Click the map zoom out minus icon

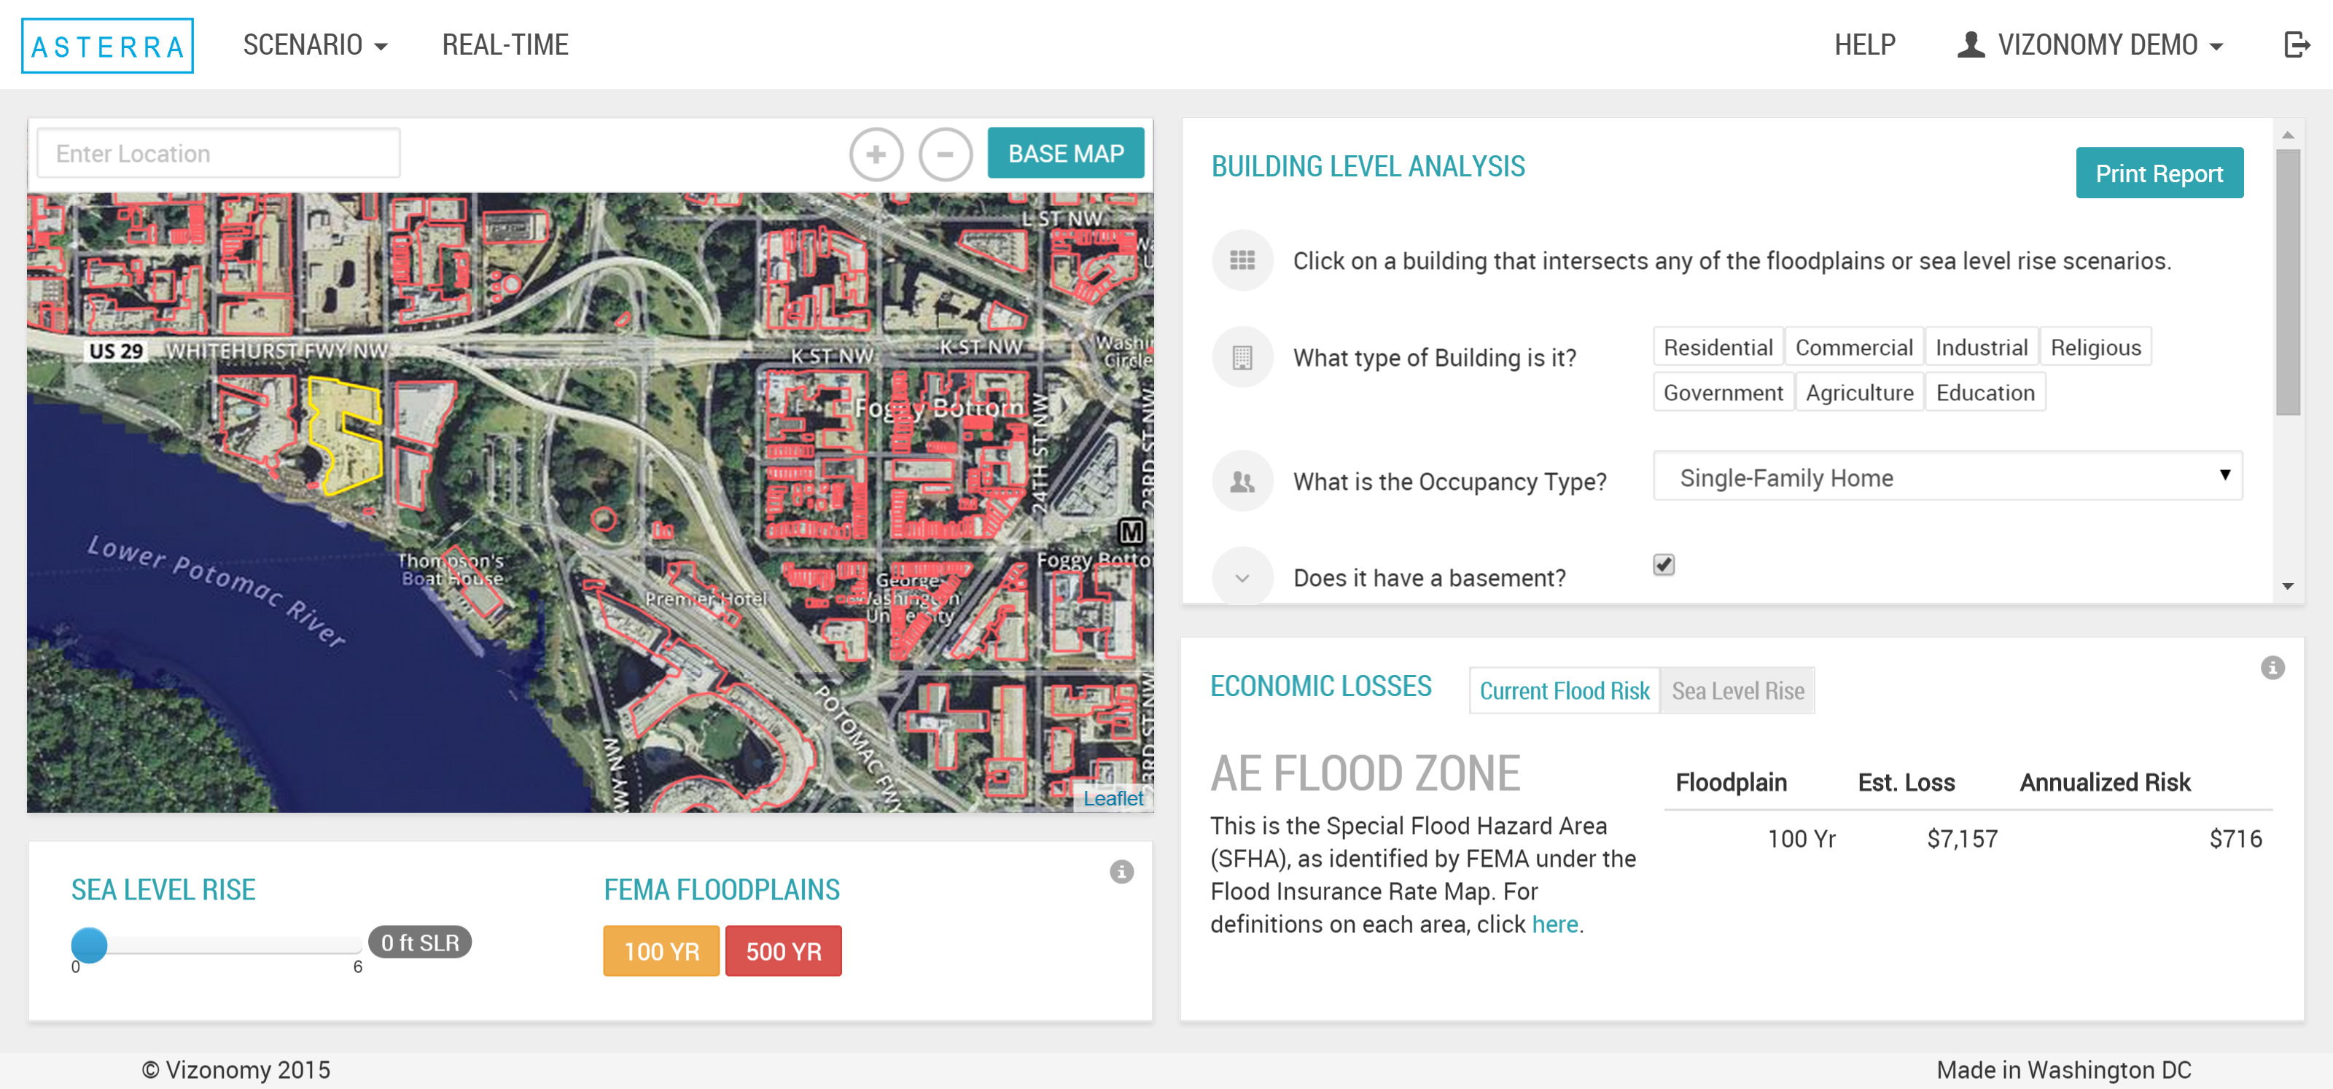click(945, 155)
